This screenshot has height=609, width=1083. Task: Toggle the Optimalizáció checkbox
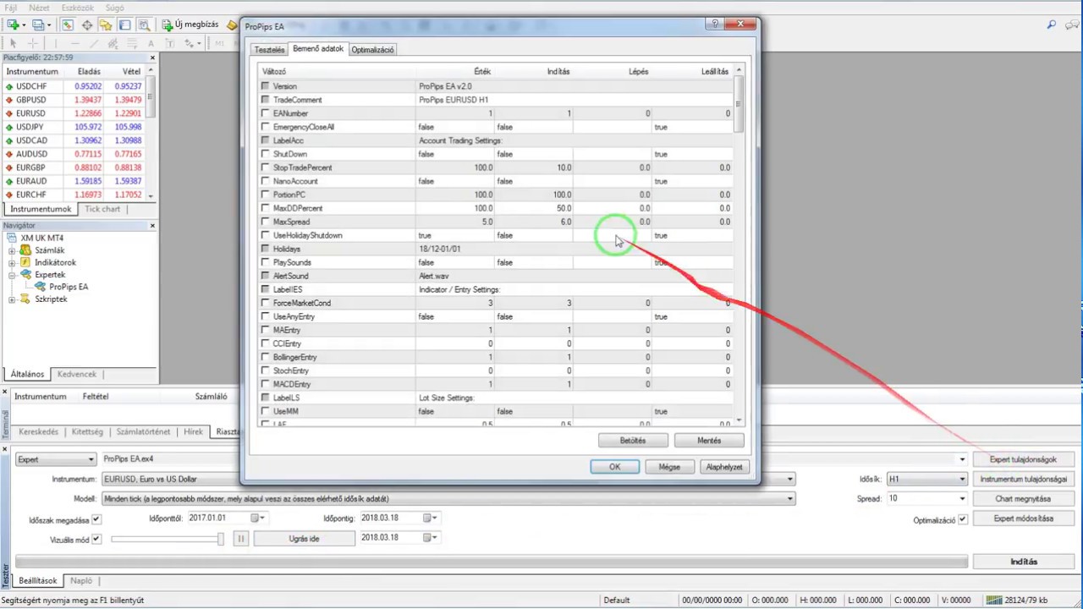963,519
